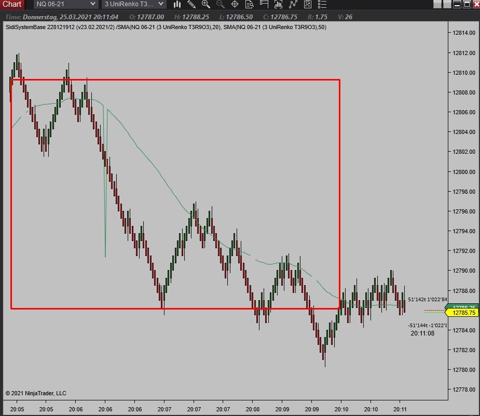The height and width of the screenshot is (416, 480).
Task: Expand the 3 UniRenko interval dropdown
Action: (x=134, y=4)
